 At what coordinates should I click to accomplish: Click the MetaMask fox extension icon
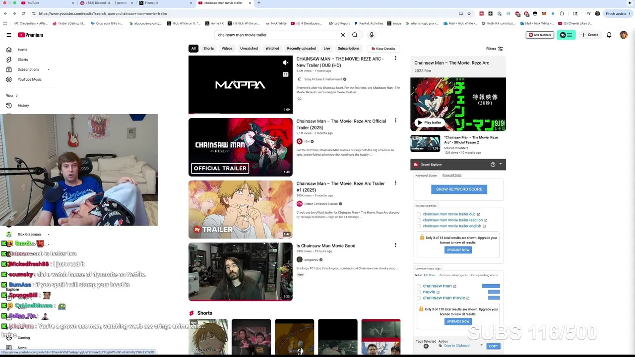pyautogui.click(x=544, y=13)
